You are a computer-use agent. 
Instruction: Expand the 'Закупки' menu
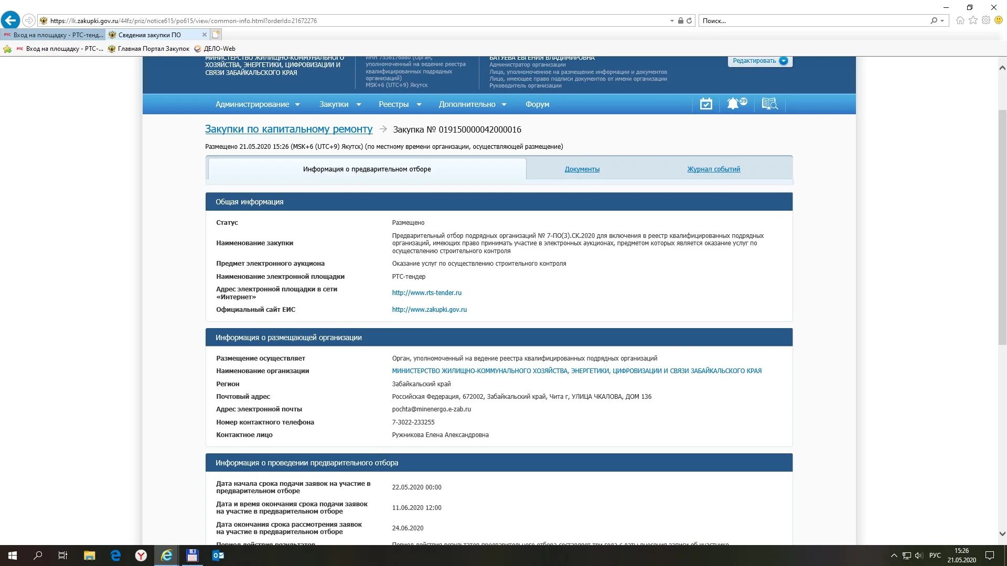(340, 104)
